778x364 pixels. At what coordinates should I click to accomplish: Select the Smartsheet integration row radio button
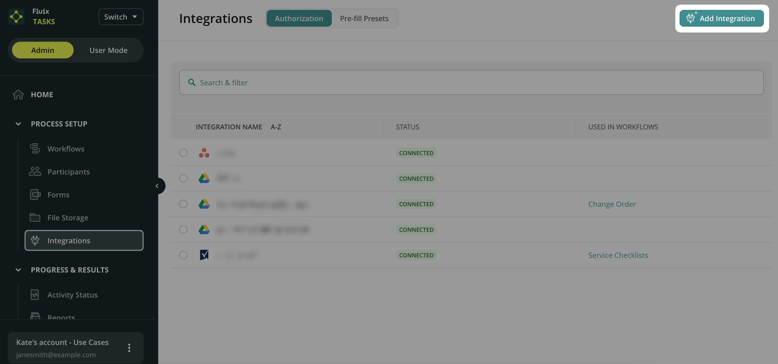tap(183, 255)
